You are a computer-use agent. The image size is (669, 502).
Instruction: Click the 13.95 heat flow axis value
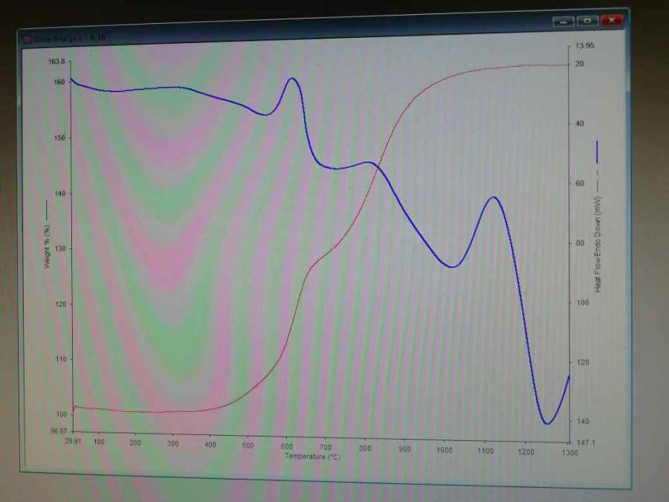click(x=584, y=45)
